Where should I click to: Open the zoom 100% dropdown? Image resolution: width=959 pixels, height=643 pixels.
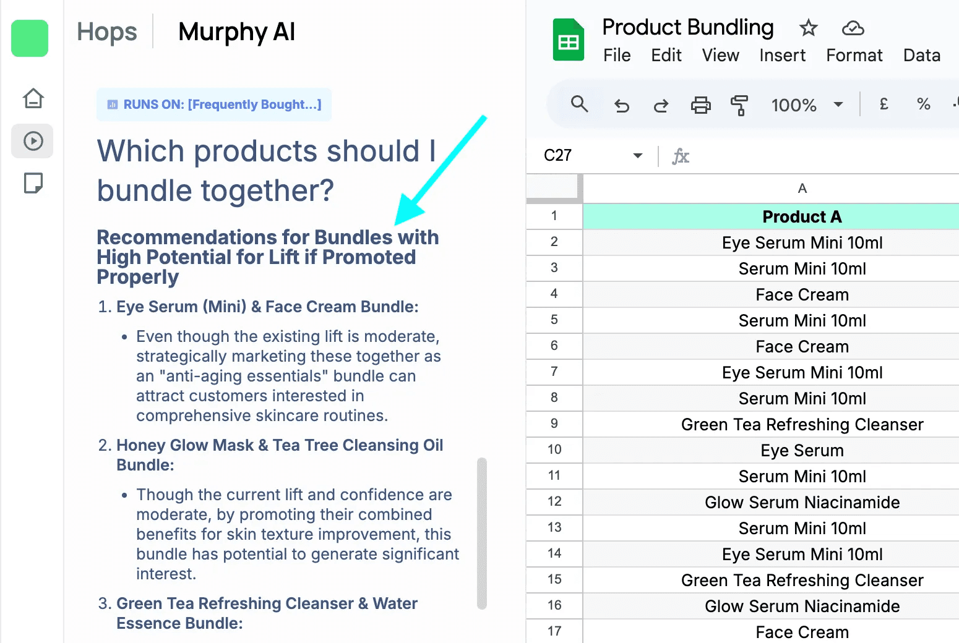(807, 105)
